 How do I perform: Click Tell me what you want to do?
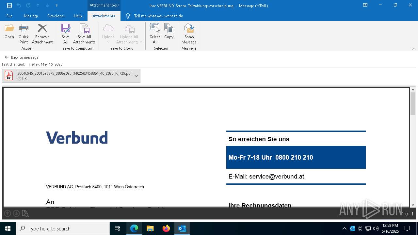(x=158, y=16)
